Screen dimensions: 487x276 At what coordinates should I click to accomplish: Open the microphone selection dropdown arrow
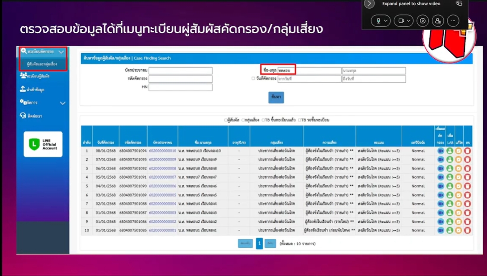[387, 20]
